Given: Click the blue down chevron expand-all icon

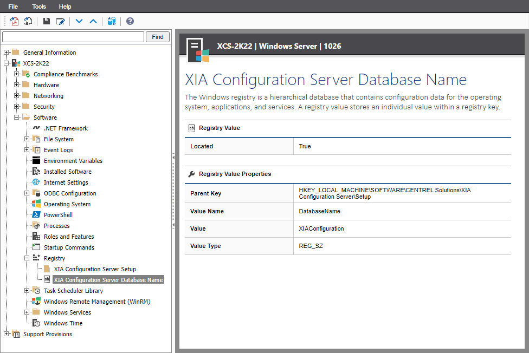Looking at the screenshot, I should 79,21.
